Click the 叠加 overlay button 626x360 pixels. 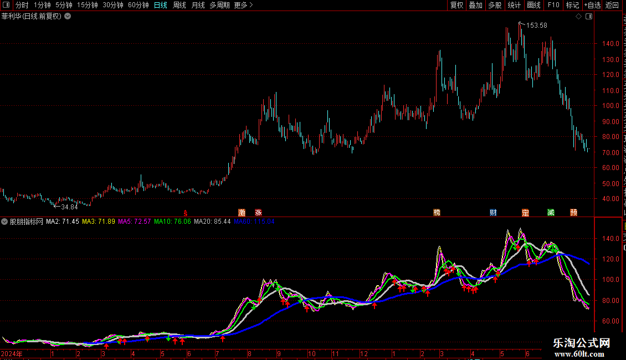[x=475, y=5]
